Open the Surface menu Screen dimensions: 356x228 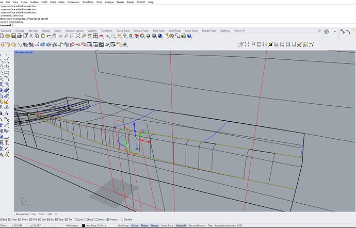click(35, 2)
